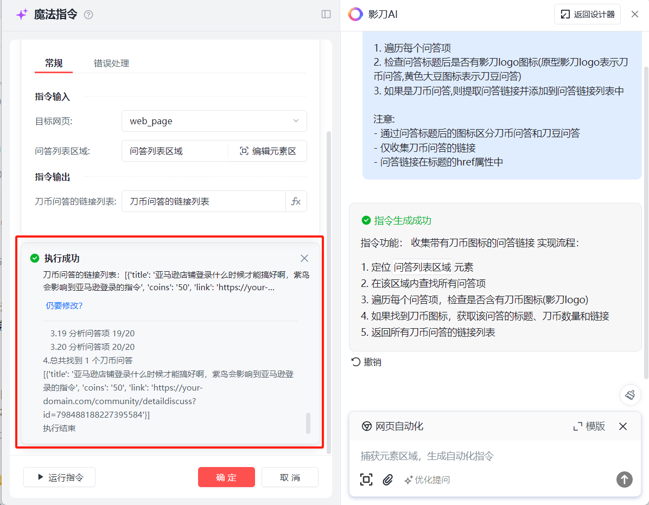The width and height of the screenshot is (649, 505).
Task: Close the 网页自动化 mode chip
Action: (623, 426)
